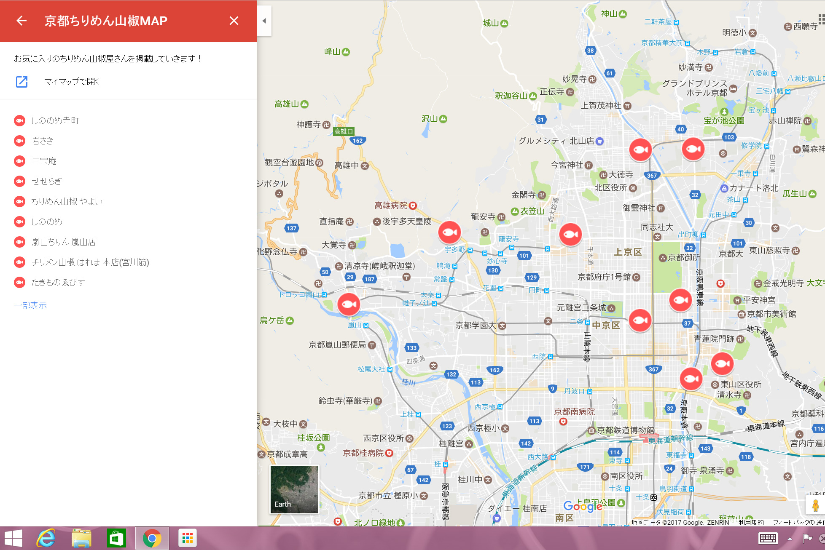Image resolution: width=825 pixels, height=550 pixels.
Task: Switch to Earth satellite view thumbnail
Action: (294, 489)
